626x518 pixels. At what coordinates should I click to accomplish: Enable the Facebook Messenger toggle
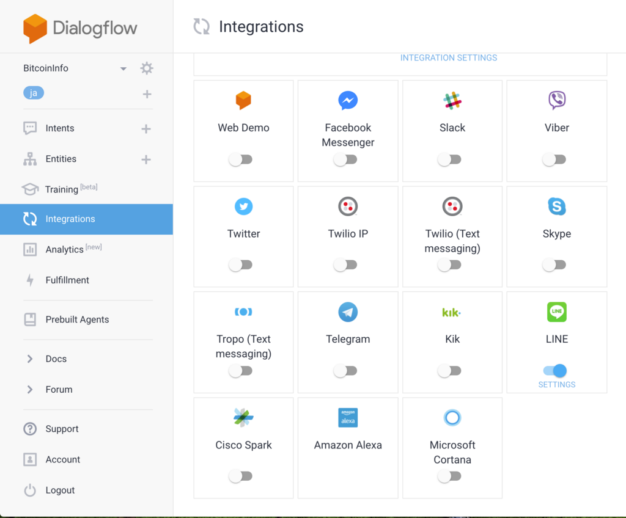tap(345, 159)
